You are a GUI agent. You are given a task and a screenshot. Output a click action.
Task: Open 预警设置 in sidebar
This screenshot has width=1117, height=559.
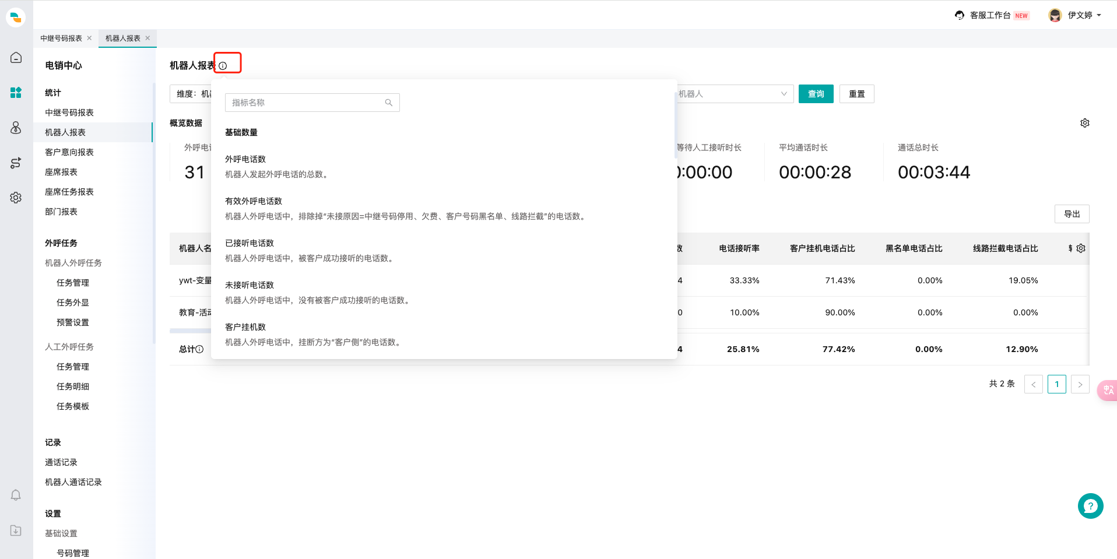pyautogui.click(x=73, y=322)
